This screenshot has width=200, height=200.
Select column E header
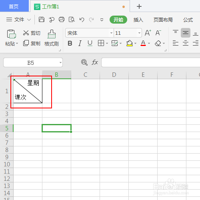(x=143, y=75)
